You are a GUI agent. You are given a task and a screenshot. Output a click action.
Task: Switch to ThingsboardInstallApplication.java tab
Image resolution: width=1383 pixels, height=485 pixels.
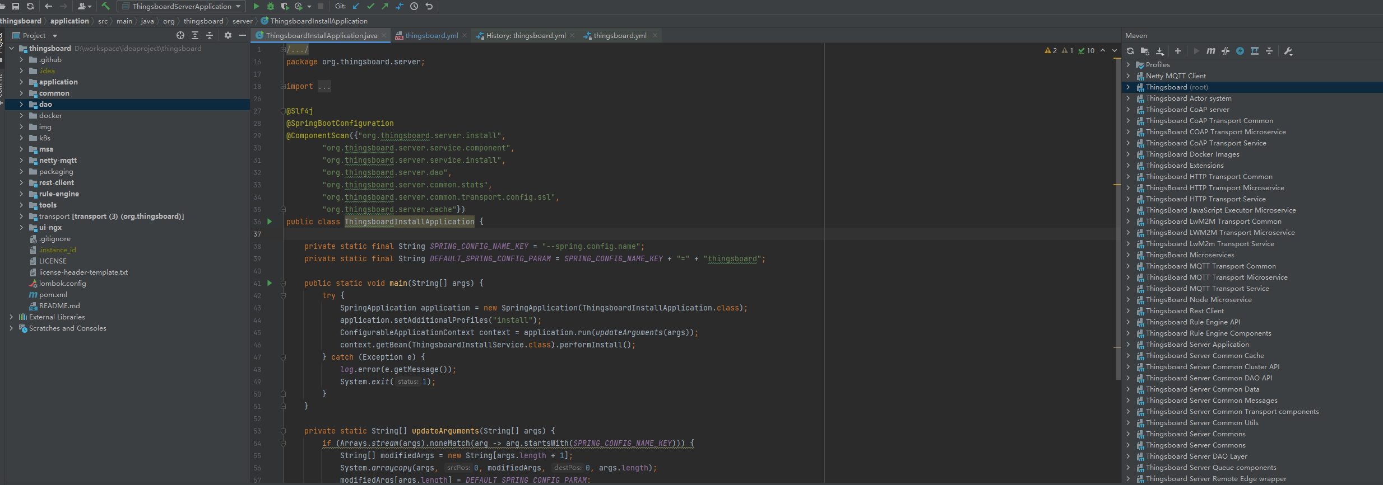click(322, 35)
